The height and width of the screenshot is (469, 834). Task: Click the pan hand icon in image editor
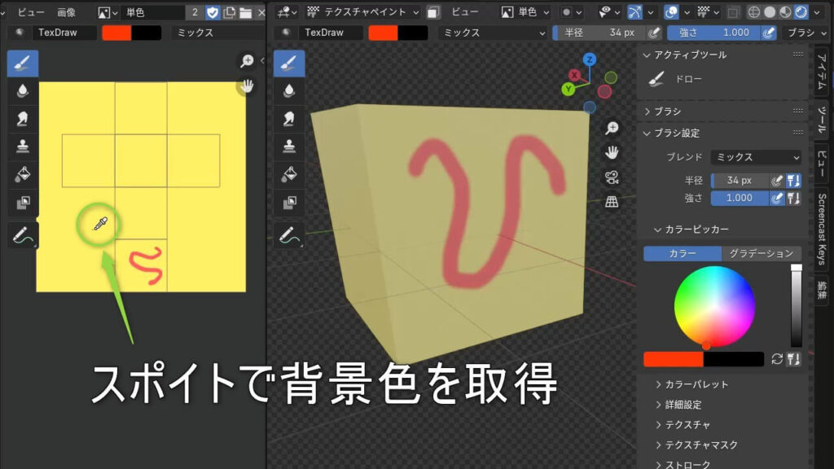(247, 86)
